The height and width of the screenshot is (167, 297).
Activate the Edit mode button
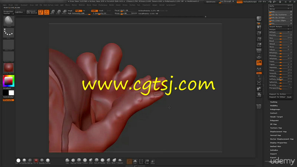pyautogui.click(x=41, y=12)
